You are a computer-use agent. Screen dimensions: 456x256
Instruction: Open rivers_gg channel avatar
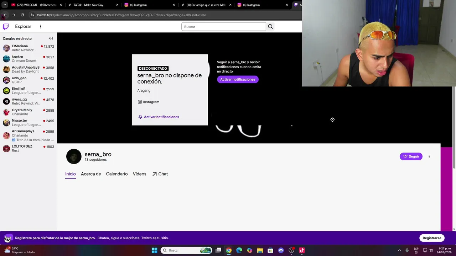[x=6, y=101]
